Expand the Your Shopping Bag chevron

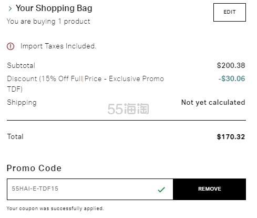10,8
